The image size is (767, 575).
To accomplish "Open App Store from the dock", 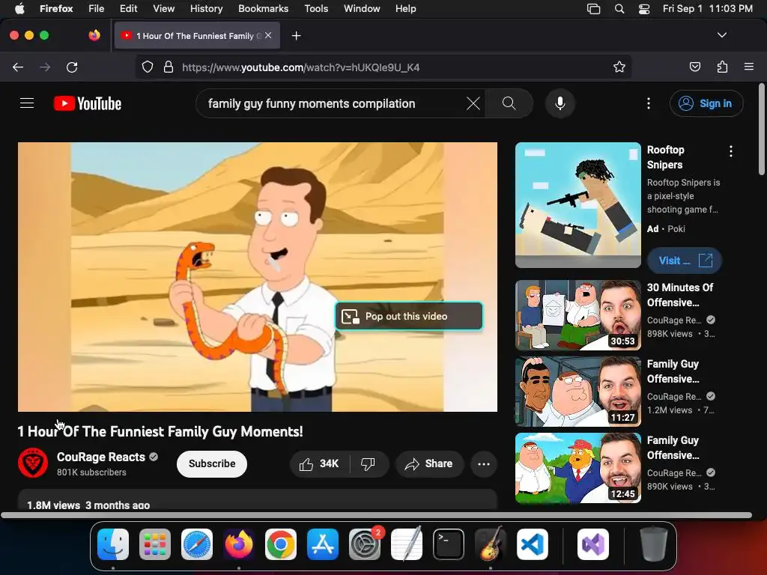I will click(x=323, y=544).
